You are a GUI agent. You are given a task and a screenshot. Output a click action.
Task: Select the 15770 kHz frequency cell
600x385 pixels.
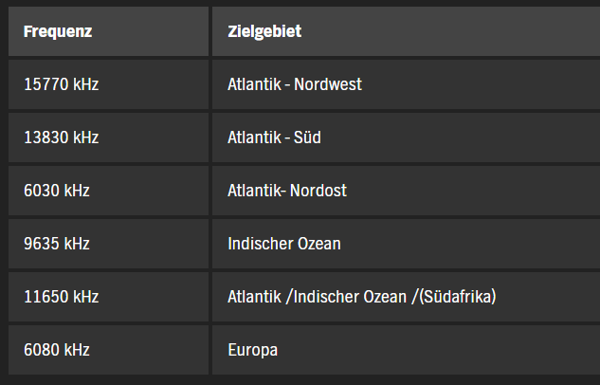(62, 84)
